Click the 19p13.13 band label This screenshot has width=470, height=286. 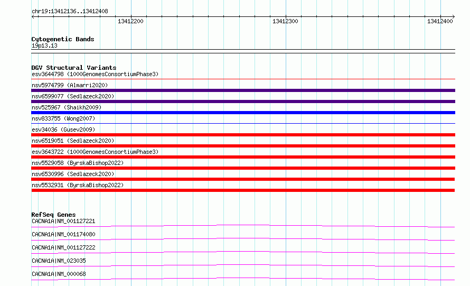click(x=44, y=45)
